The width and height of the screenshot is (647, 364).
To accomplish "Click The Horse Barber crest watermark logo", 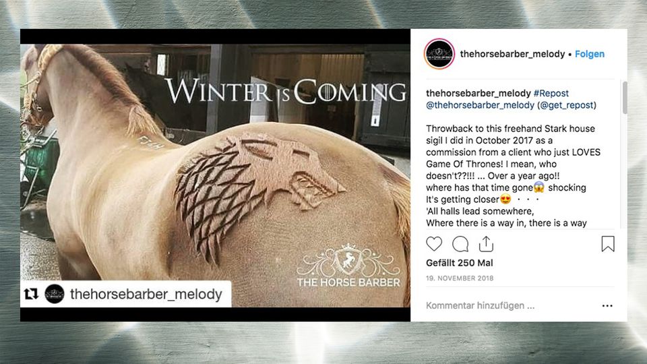I will click(x=348, y=265).
